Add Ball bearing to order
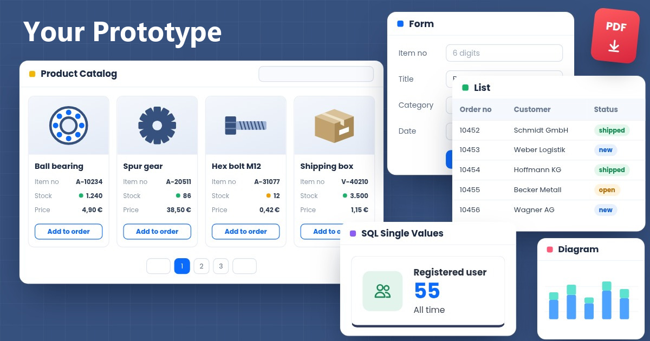Viewport: 650px width, 341px height. (x=69, y=231)
